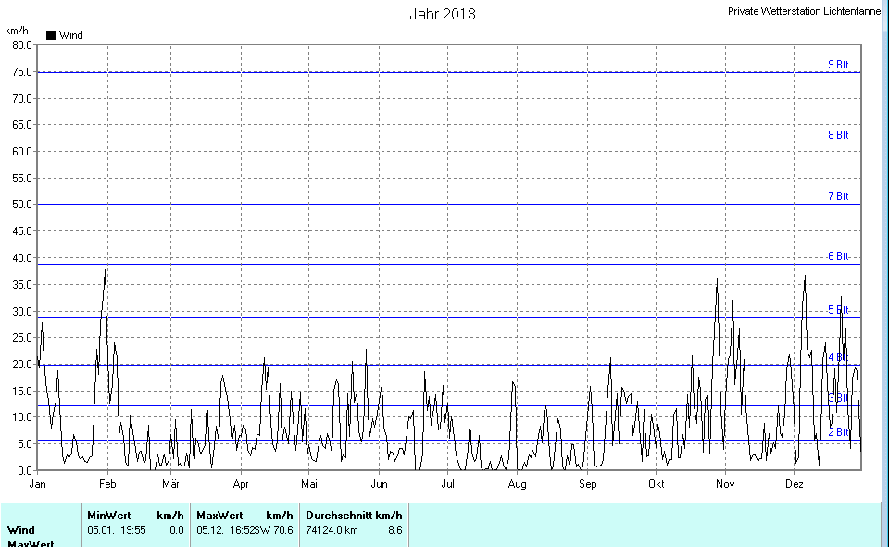889x547 pixels.
Task: Click the Durchschnitt km/h column header
Action: pyautogui.click(x=354, y=516)
